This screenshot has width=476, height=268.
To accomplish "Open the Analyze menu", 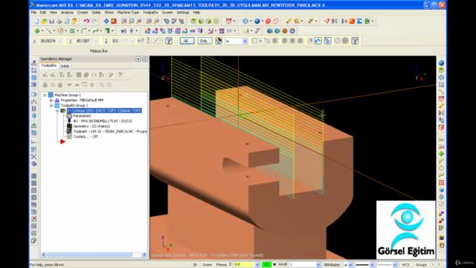I will (67, 13).
